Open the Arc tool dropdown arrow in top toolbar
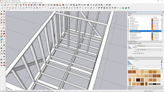The width and height of the screenshot is (164, 92). tap(14, 5)
